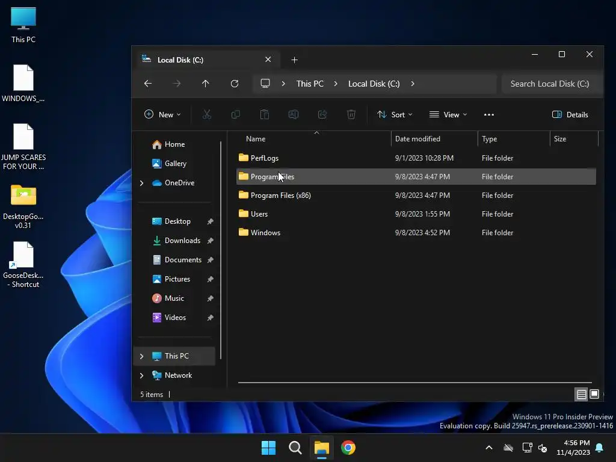This screenshot has height=462, width=616.
Task: Unpin Desktop using its pin icon
Action: (210, 221)
